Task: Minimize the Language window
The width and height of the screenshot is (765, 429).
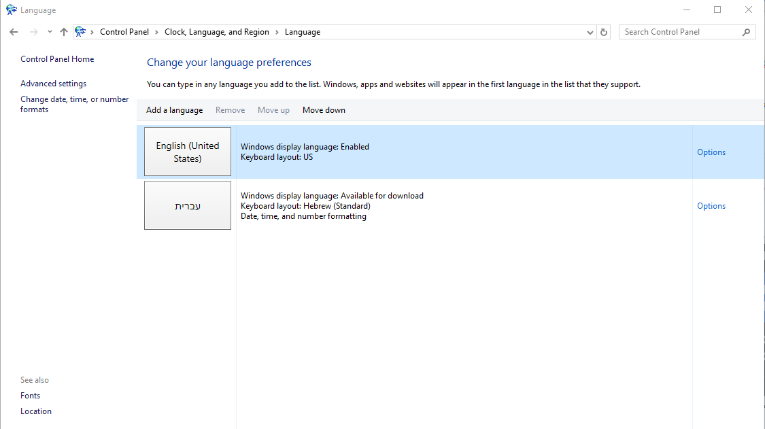Action: pos(686,10)
